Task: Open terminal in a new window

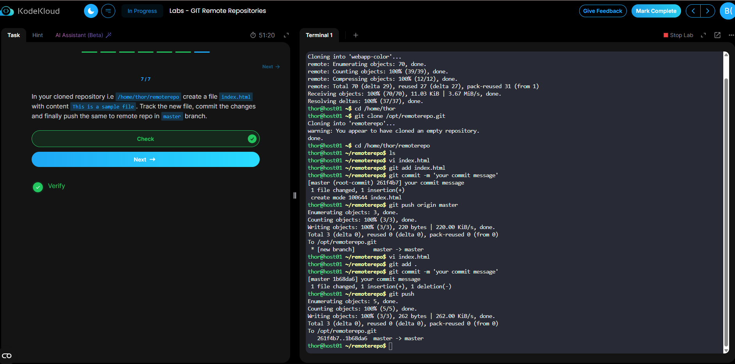Action: coord(717,35)
